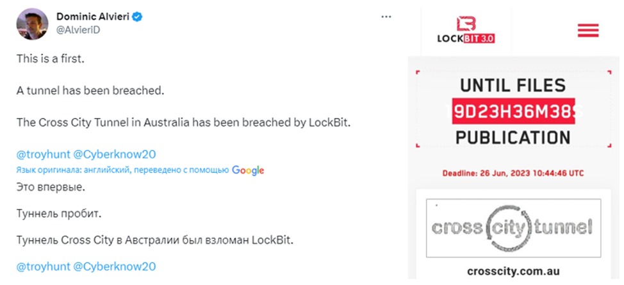Click the Cross City Tunnel logo image
This screenshot has width=624, height=285.
(x=513, y=228)
